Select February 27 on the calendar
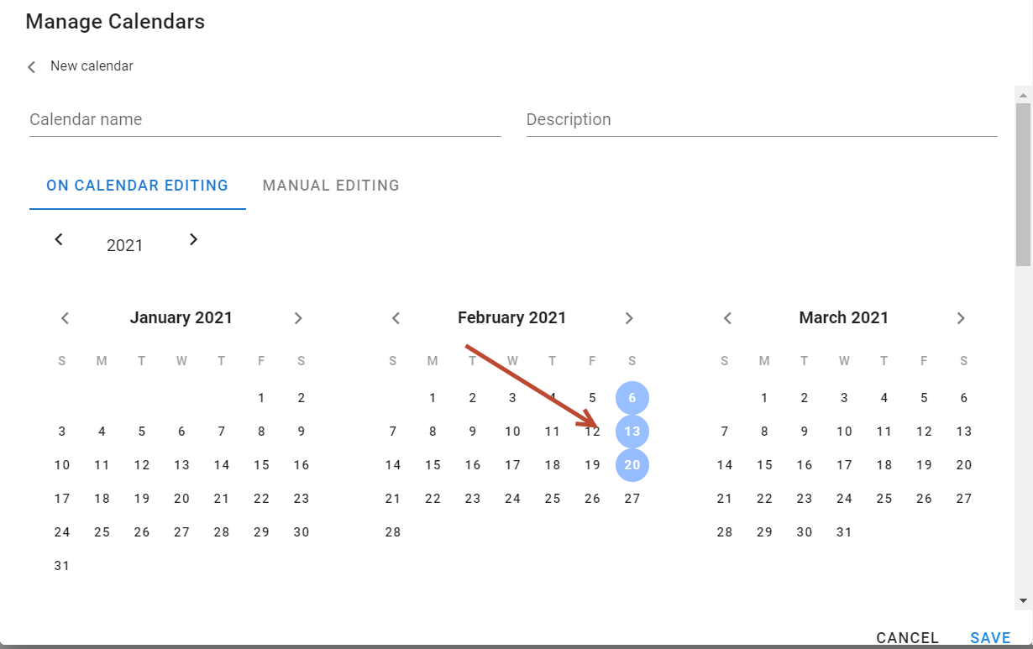 (x=632, y=499)
